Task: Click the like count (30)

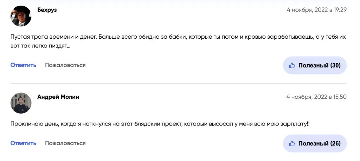Action: (x=335, y=65)
